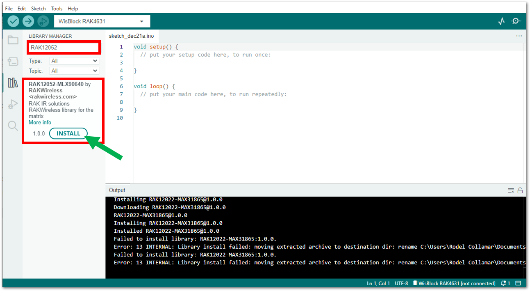Click the RAK12052-MLX90640 library title
The height and width of the screenshot is (291, 530).
click(56, 84)
